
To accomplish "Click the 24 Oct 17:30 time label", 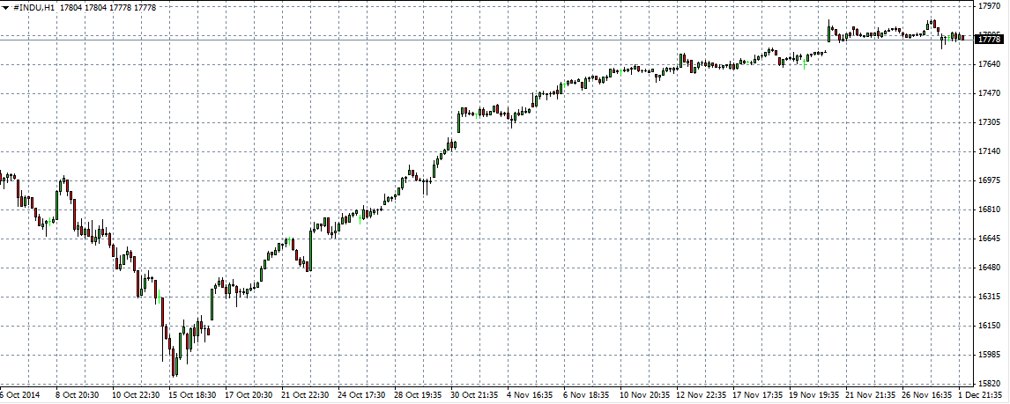I will 360,396.
